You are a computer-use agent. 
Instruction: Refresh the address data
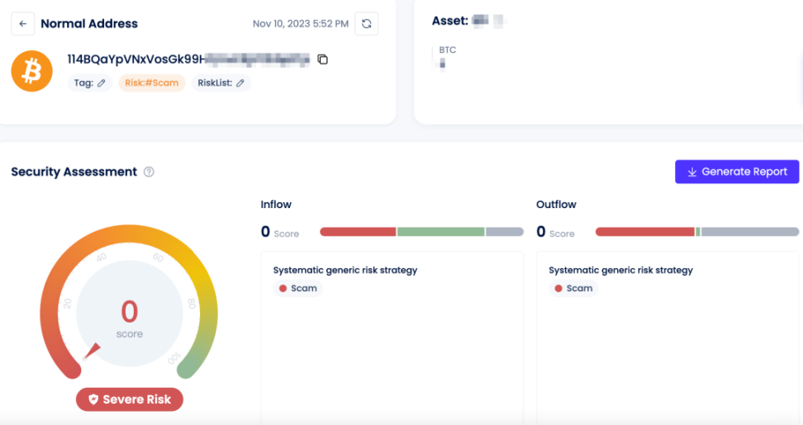coord(366,24)
